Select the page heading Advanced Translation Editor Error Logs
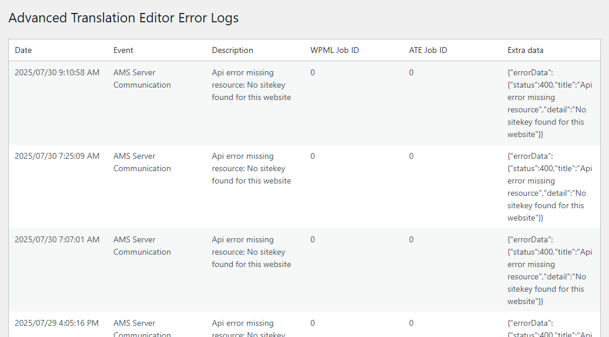Viewport: 609px width, 337px height. tap(123, 18)
